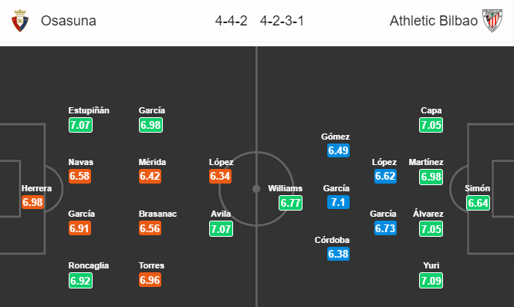Open the Athletic Bilbao team name link
514x307 pixels.
pyautogui.click(x=434, y=21)
